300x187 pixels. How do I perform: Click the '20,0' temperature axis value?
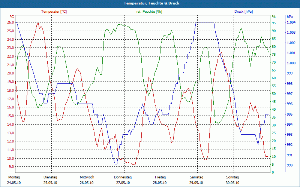point(10,73)
